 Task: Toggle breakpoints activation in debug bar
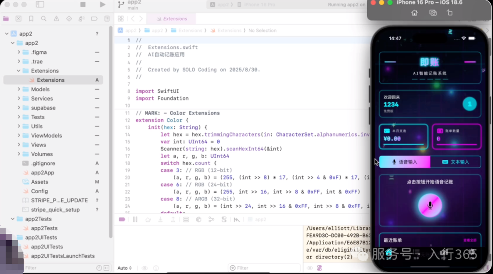[x=122, y=220]
